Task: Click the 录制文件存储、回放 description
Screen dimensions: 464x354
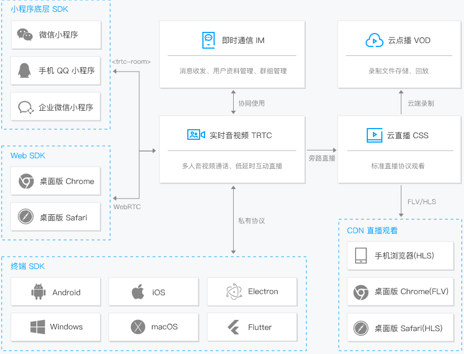Action: 399,71
